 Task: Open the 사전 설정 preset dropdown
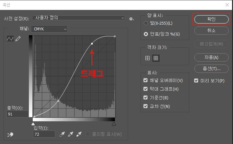(79, 18)
